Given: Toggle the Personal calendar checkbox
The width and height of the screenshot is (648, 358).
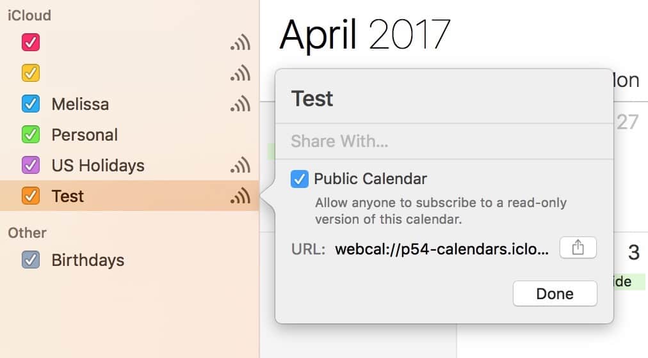Looking at the screenshot, I should pos(31,135).
